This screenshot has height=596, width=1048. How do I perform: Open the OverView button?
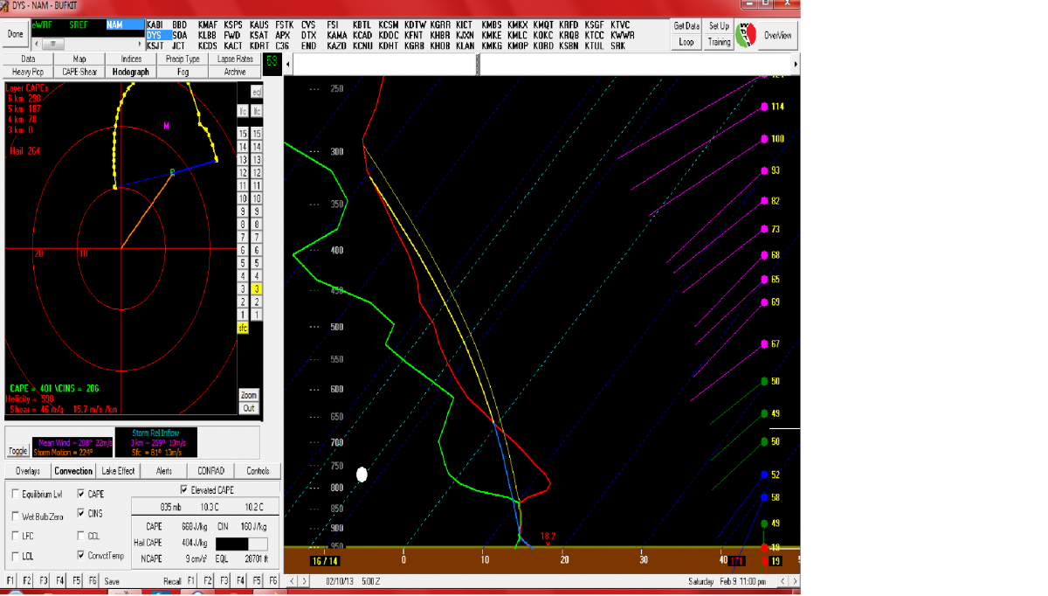click(776, 35)
